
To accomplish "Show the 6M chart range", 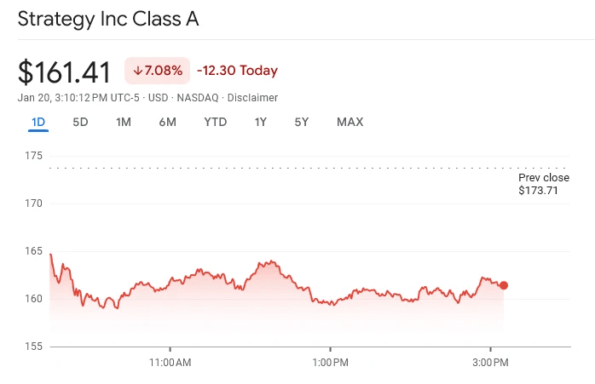I will [x=167, y=122].
